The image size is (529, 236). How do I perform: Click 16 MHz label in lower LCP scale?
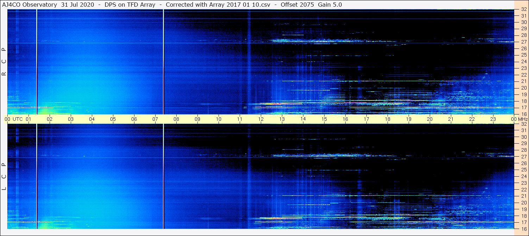[x=523, y=229]
